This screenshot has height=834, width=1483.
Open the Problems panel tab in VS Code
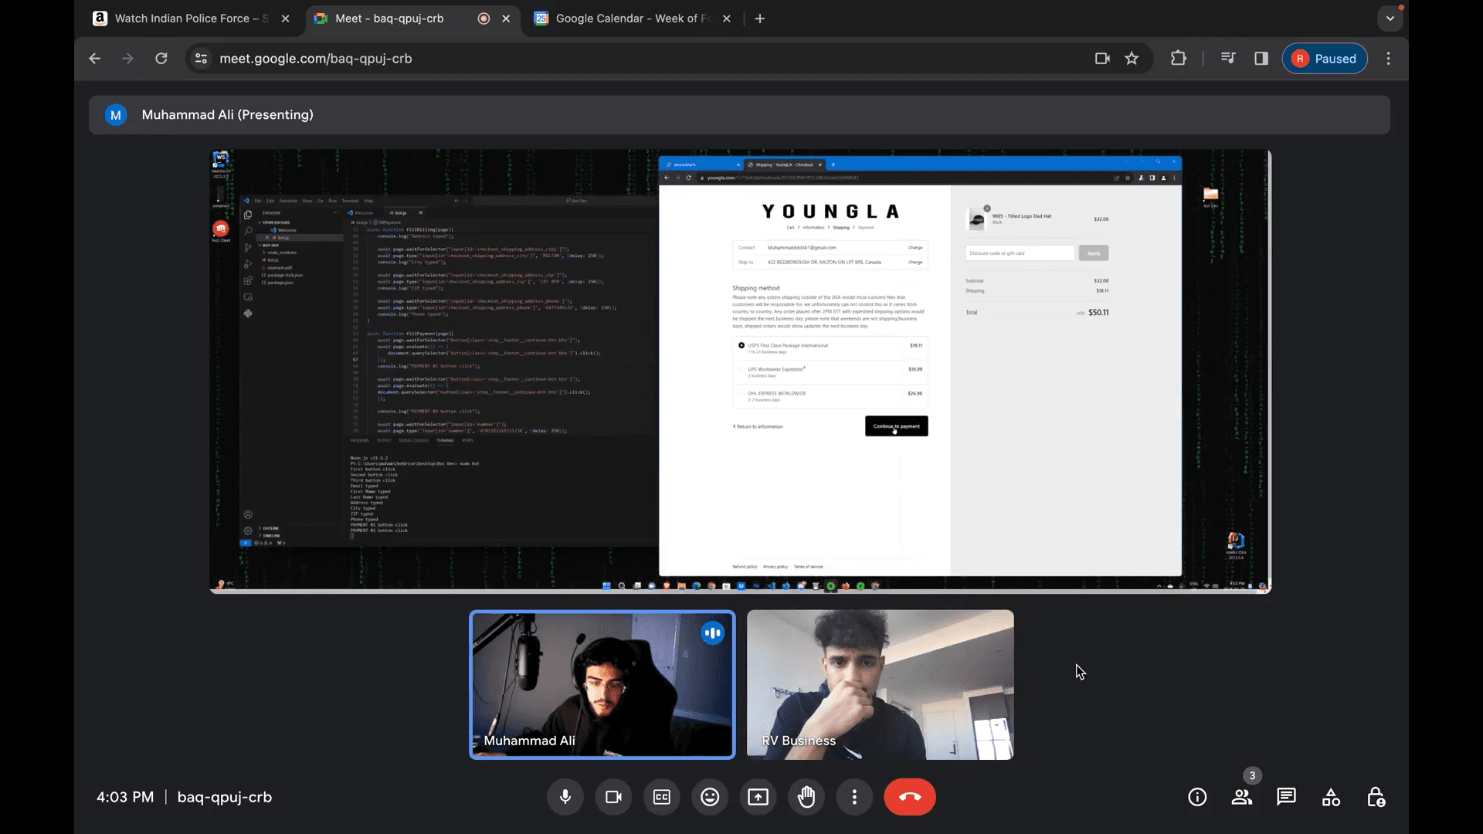pos(360,440)
